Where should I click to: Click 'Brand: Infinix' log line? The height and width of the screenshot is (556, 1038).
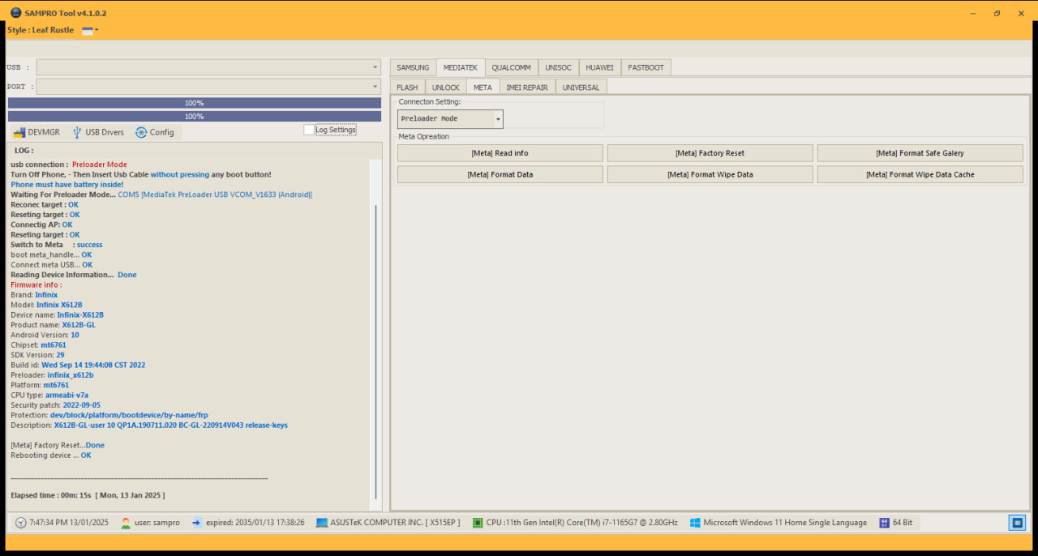point(34,295)
